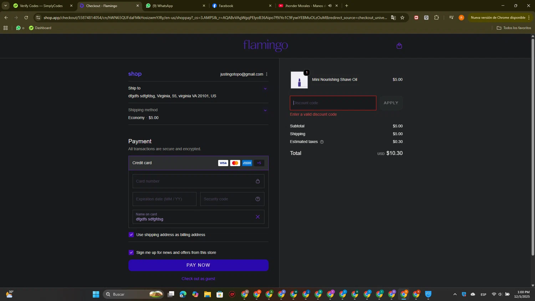Open File Explorer from the taskbar

pyautogui.click(x=208, y=294)
